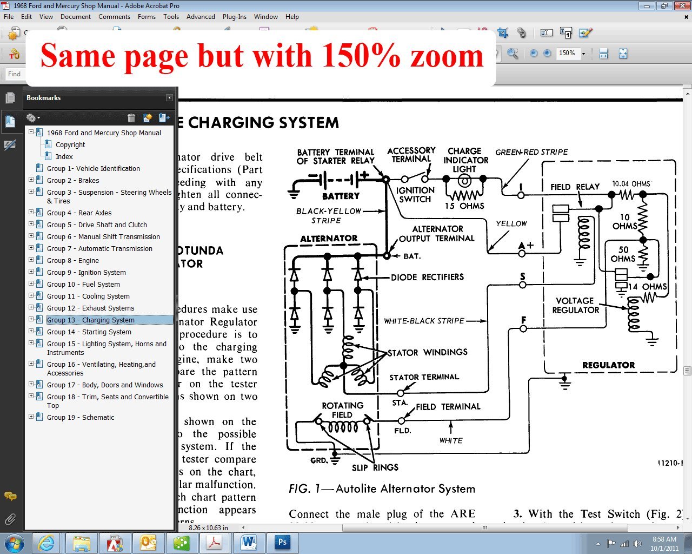The width and height of the screenshot is (692, 554).
Task: Click the New Bookmark icon
Action: [147, 118]
